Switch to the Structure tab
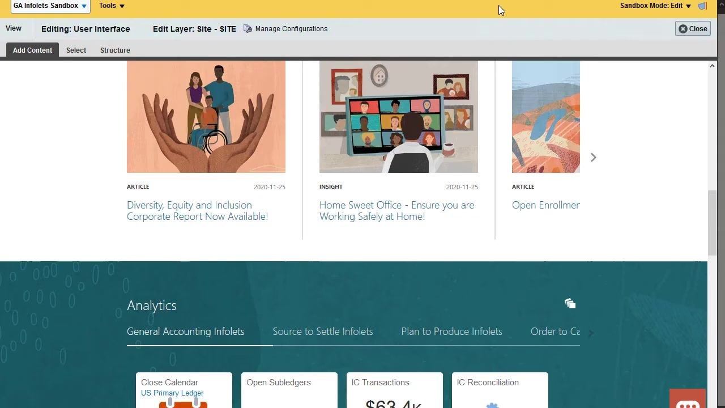Image resolution: width=725 pixels, height=408 pixels. 115,50
